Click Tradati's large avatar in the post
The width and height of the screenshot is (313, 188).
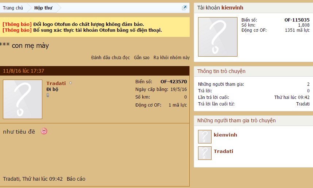(23, 99)
